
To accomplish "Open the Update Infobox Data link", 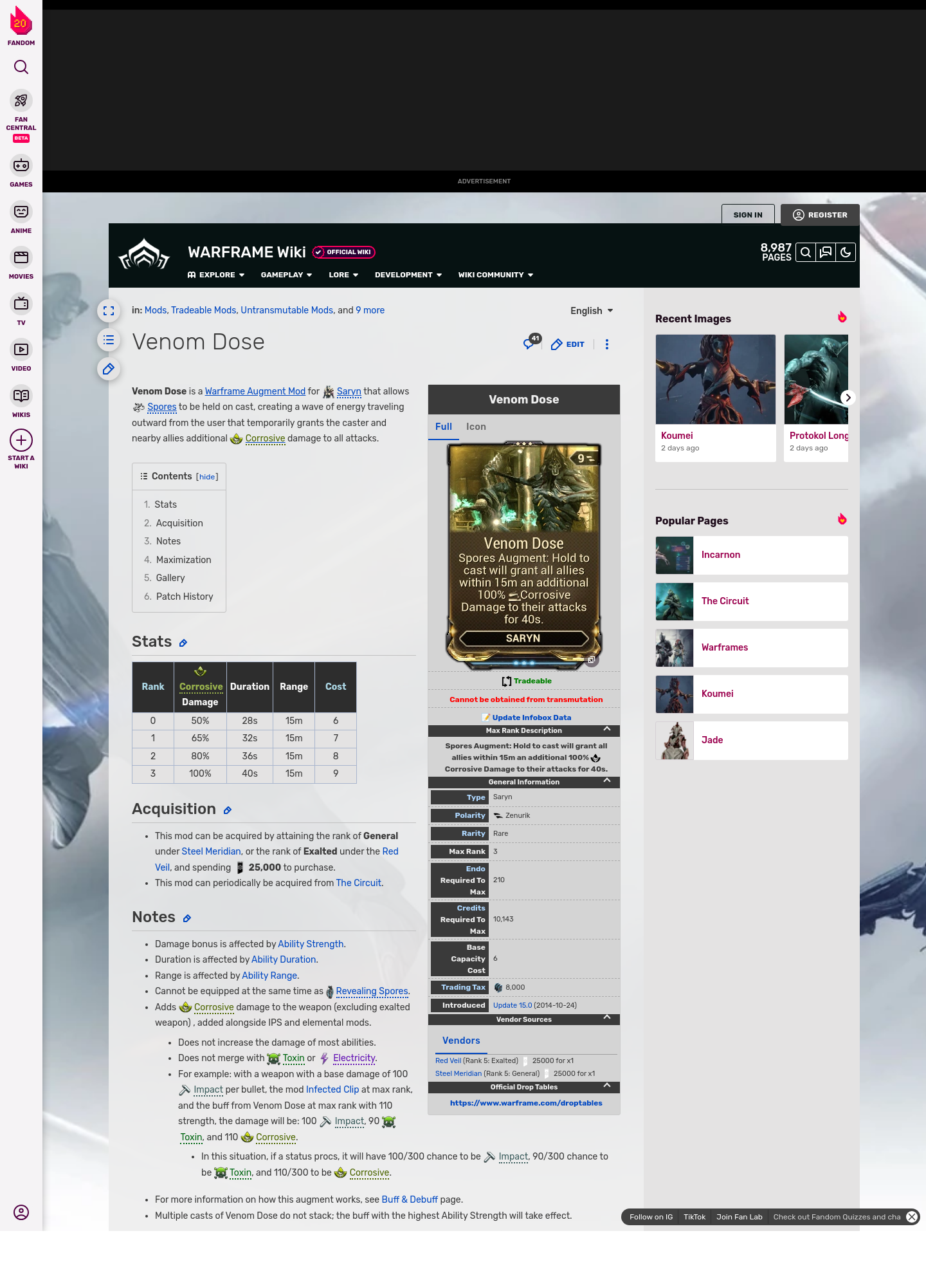I will click(x=531, y=718).
